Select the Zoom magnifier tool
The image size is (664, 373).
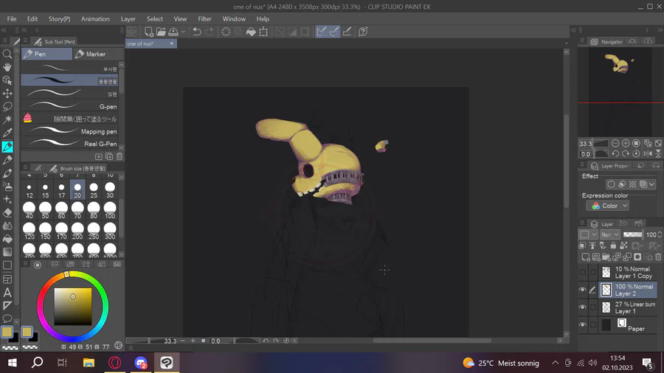click(x=7, y=54)
